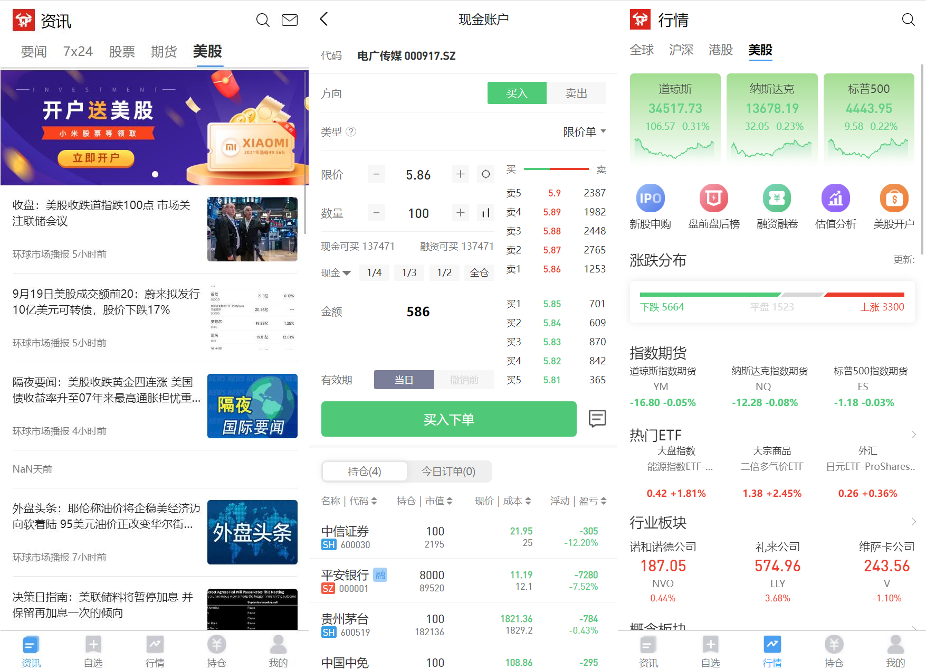Switch to 港股 market tab

721,50
